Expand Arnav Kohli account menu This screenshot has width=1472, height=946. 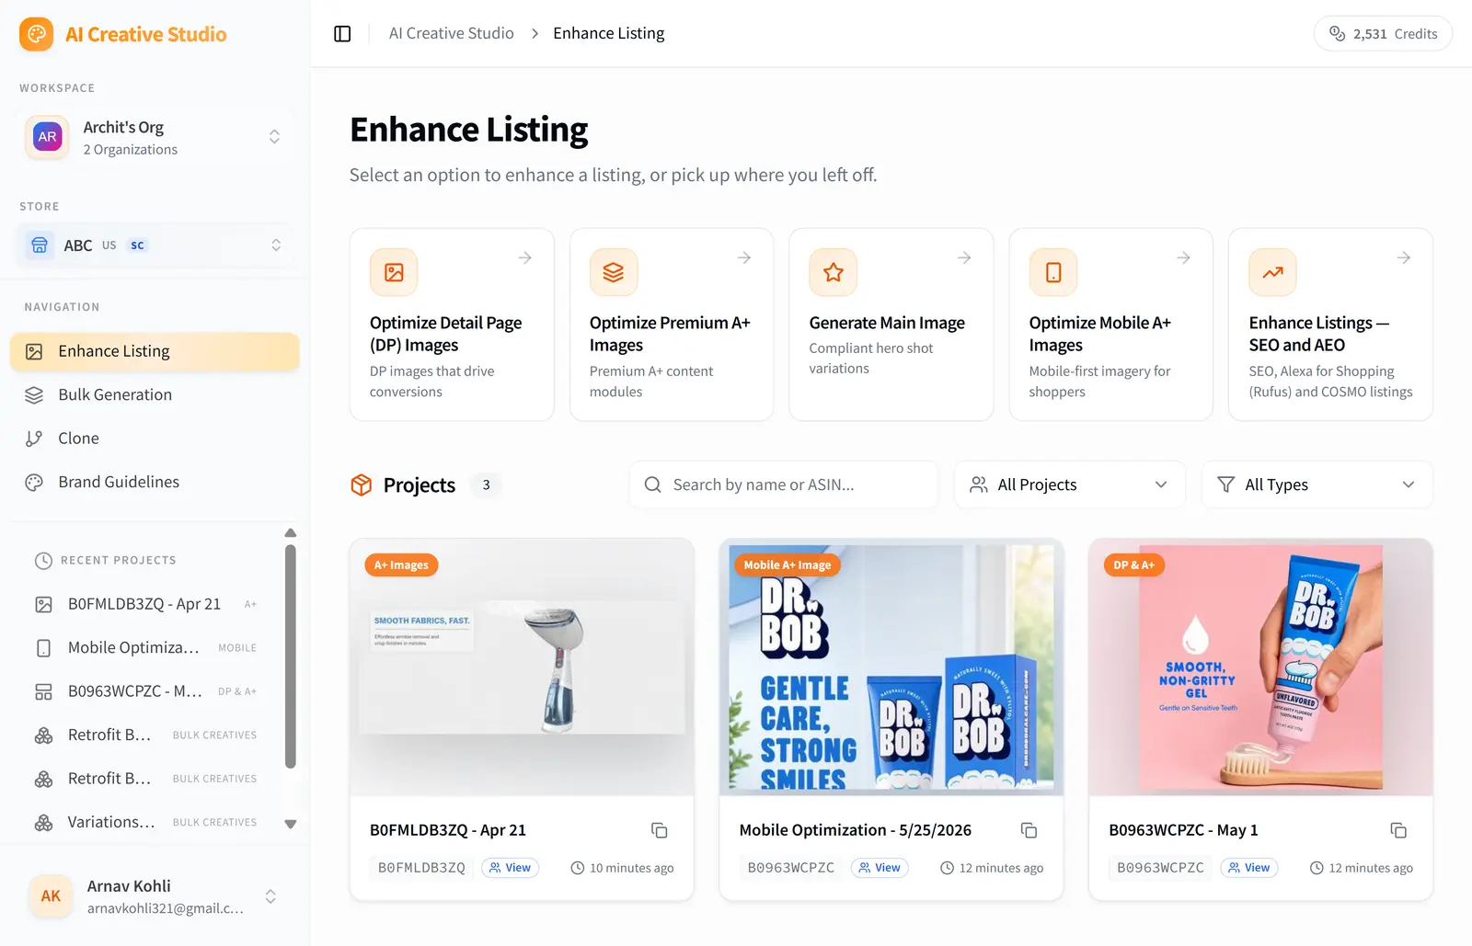click(270, 896)
